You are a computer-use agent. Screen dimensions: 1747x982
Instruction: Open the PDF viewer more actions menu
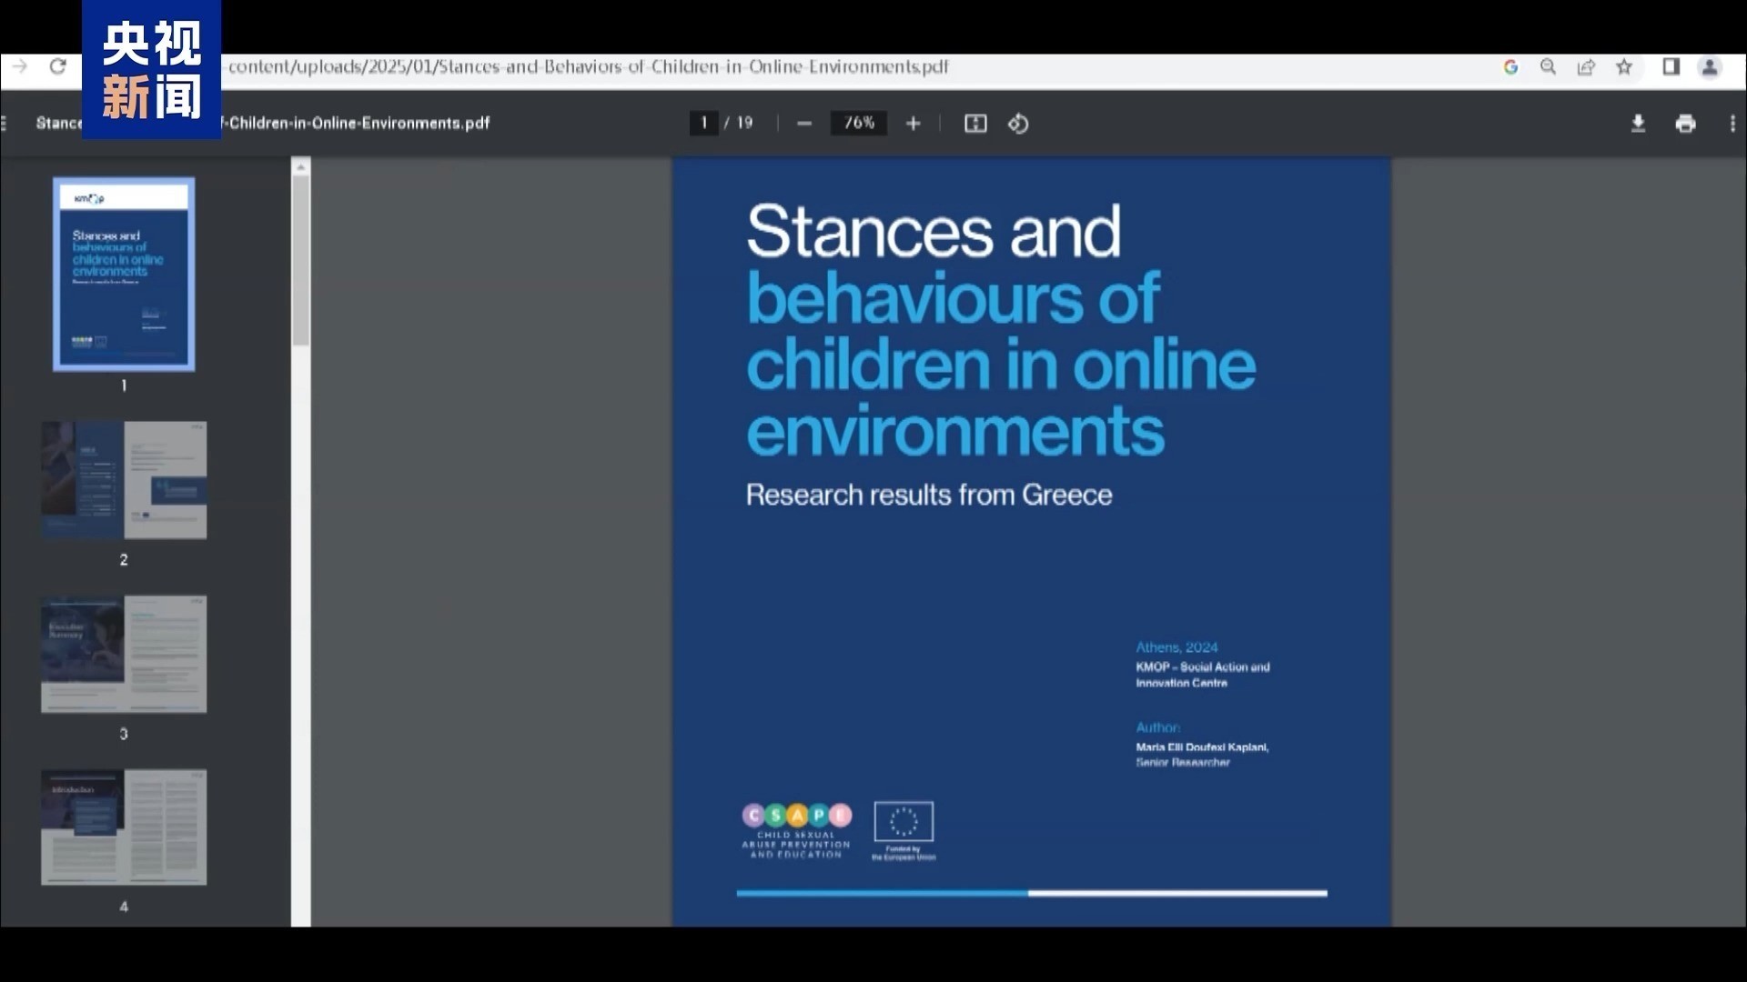click(1732, 124)
